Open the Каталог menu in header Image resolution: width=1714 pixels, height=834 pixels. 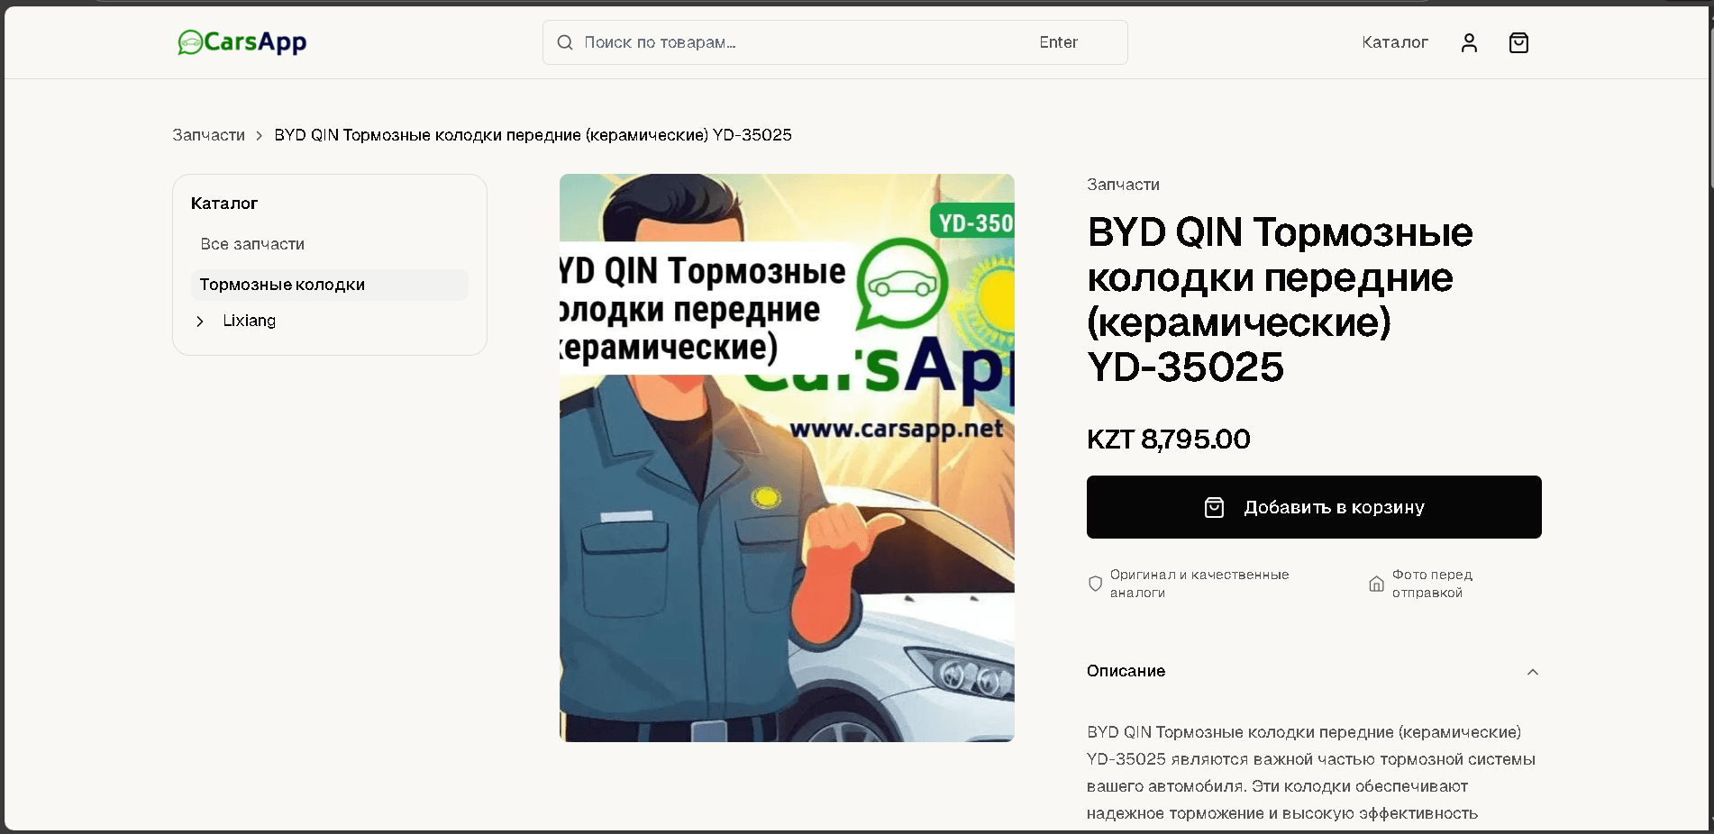[1394, 42]
